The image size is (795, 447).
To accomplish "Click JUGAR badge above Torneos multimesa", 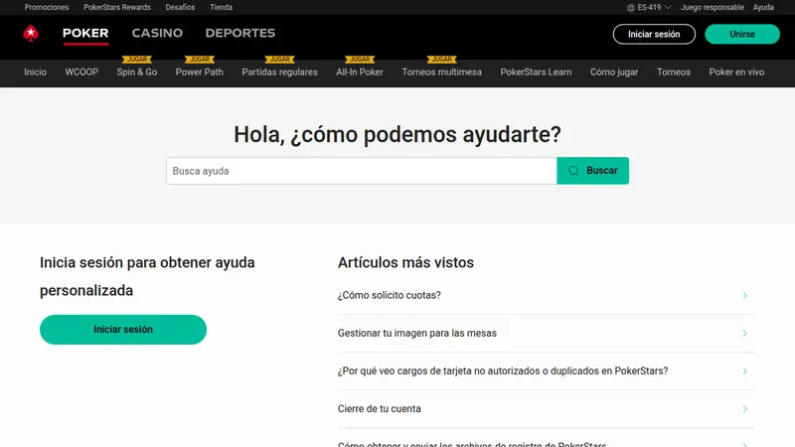I will [x=441, y=60].
